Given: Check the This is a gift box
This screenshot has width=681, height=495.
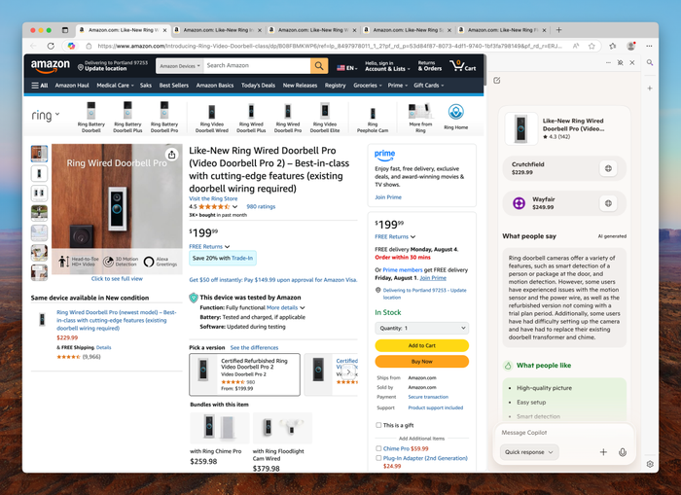Looking at the screenshot, I should coord(378,425).
